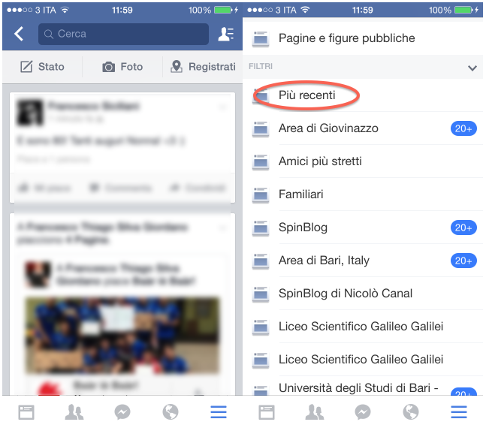Screen dimensions: 486x434
Task: Expand options arrow on Francesco Sicillani's post
Action: pos(222,107)
